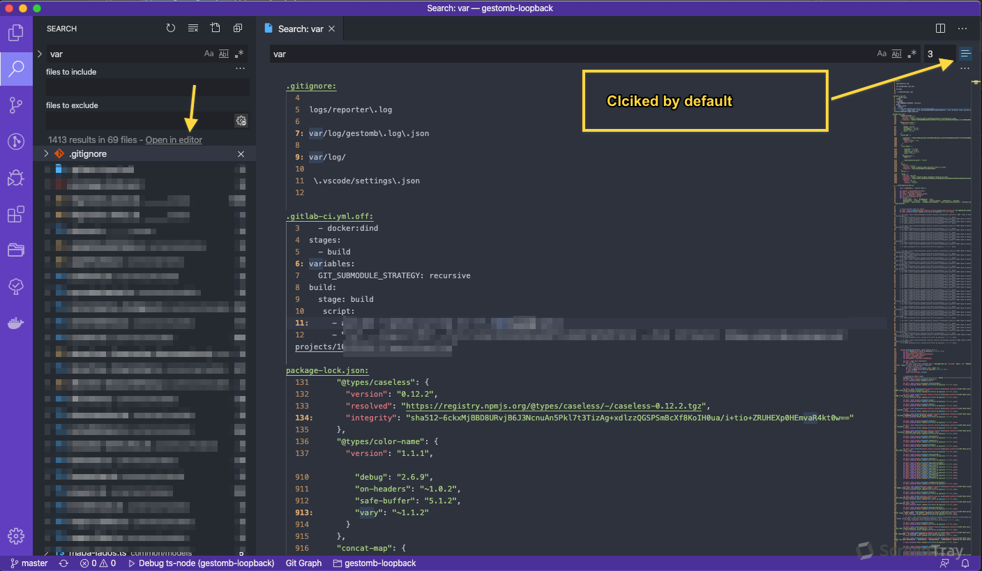Collapse the .gitignore results group

pyautogui.click(x=47, y=153)
